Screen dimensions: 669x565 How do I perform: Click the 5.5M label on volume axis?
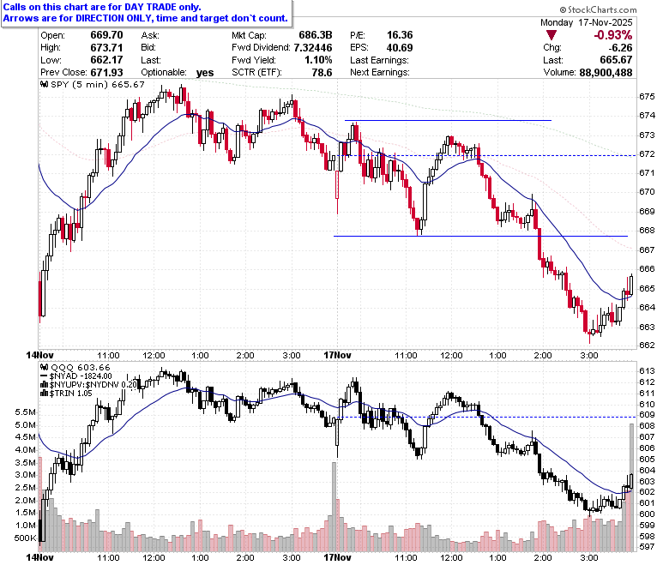[x=25, y=412]
